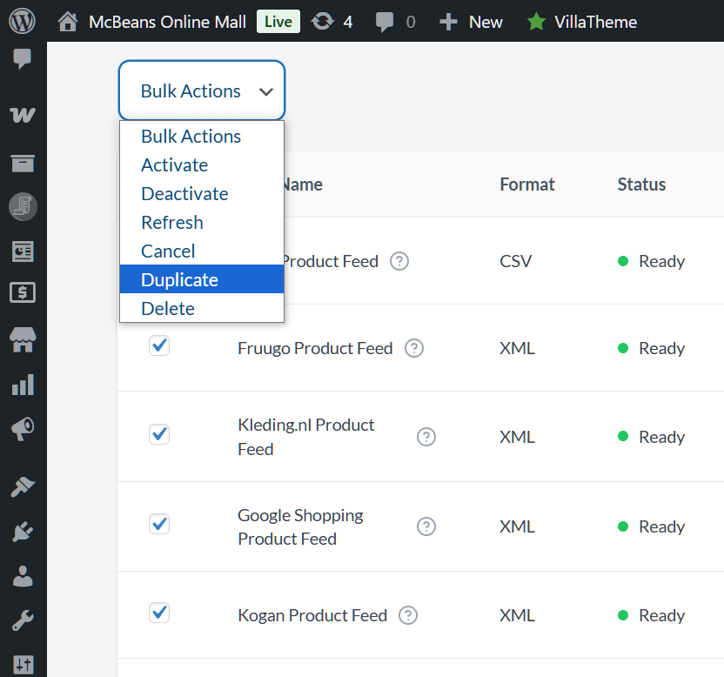
Task: Open Comments from the sidebar bubble icon
Action: 22,58
